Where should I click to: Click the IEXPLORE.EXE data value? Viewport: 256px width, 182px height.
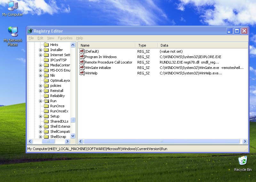pos(190,57)
